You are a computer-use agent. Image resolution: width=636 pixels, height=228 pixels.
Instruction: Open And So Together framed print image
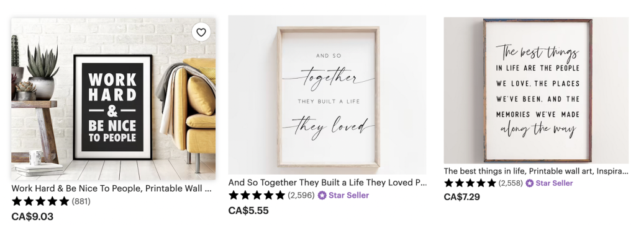click(327, 95)
